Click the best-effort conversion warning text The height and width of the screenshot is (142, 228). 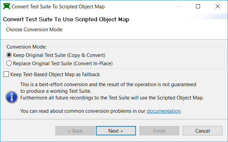108,84
